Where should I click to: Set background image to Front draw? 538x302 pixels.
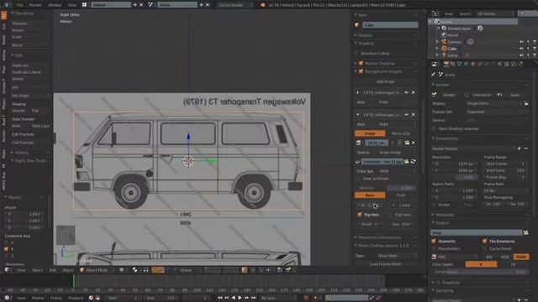point(401,195)
